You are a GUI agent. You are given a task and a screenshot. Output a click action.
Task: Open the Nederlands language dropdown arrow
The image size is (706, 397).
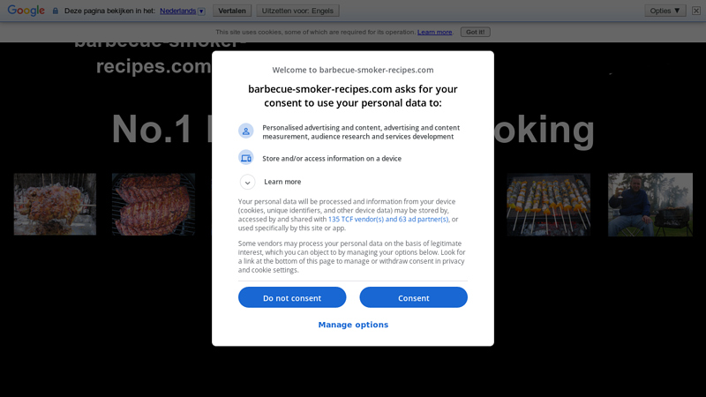click(x=201, y=11)
